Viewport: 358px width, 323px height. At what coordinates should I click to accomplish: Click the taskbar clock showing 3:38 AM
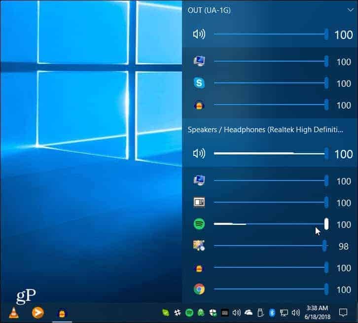coord(318,312)
